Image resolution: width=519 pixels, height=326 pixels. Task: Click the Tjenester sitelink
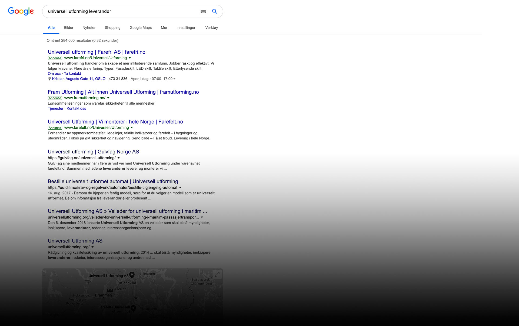[x=56, y=108]
